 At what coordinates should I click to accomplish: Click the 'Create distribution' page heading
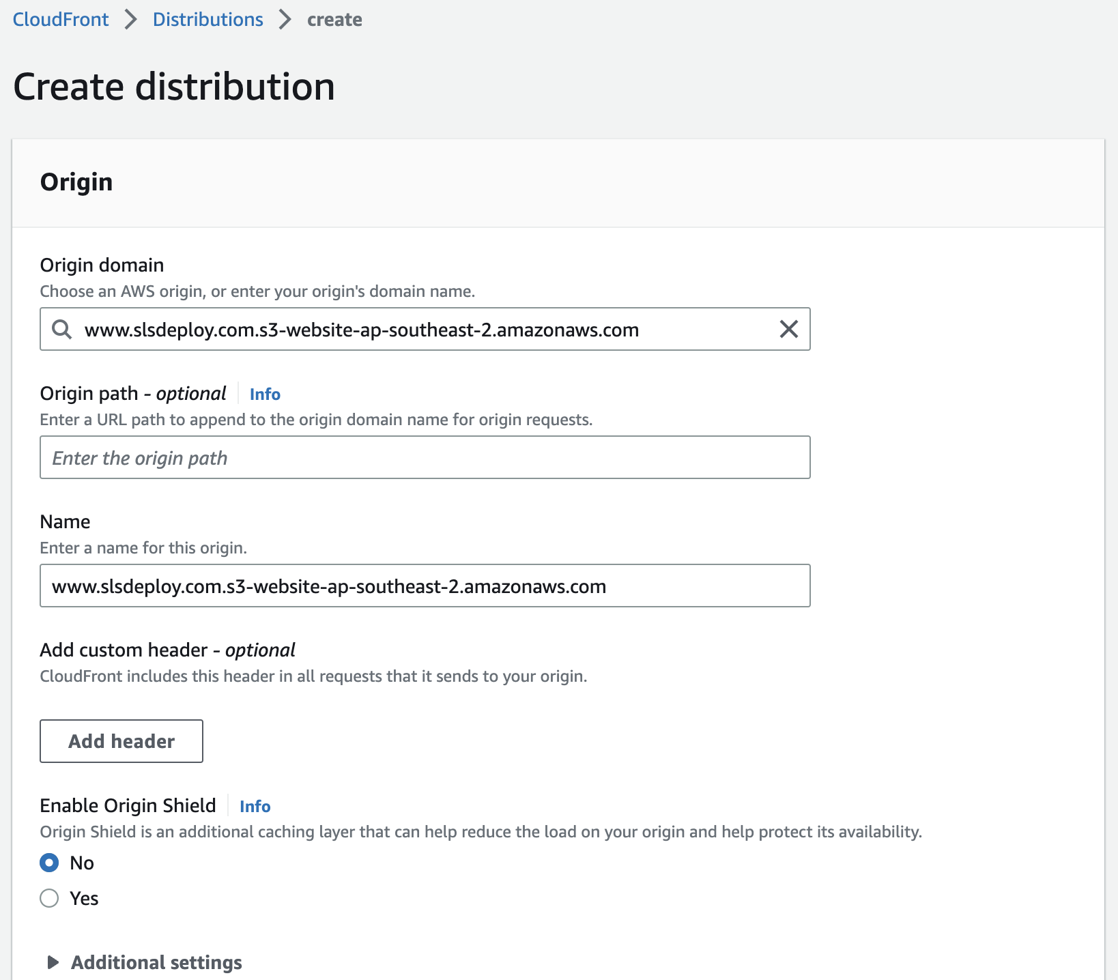(174, 87)
